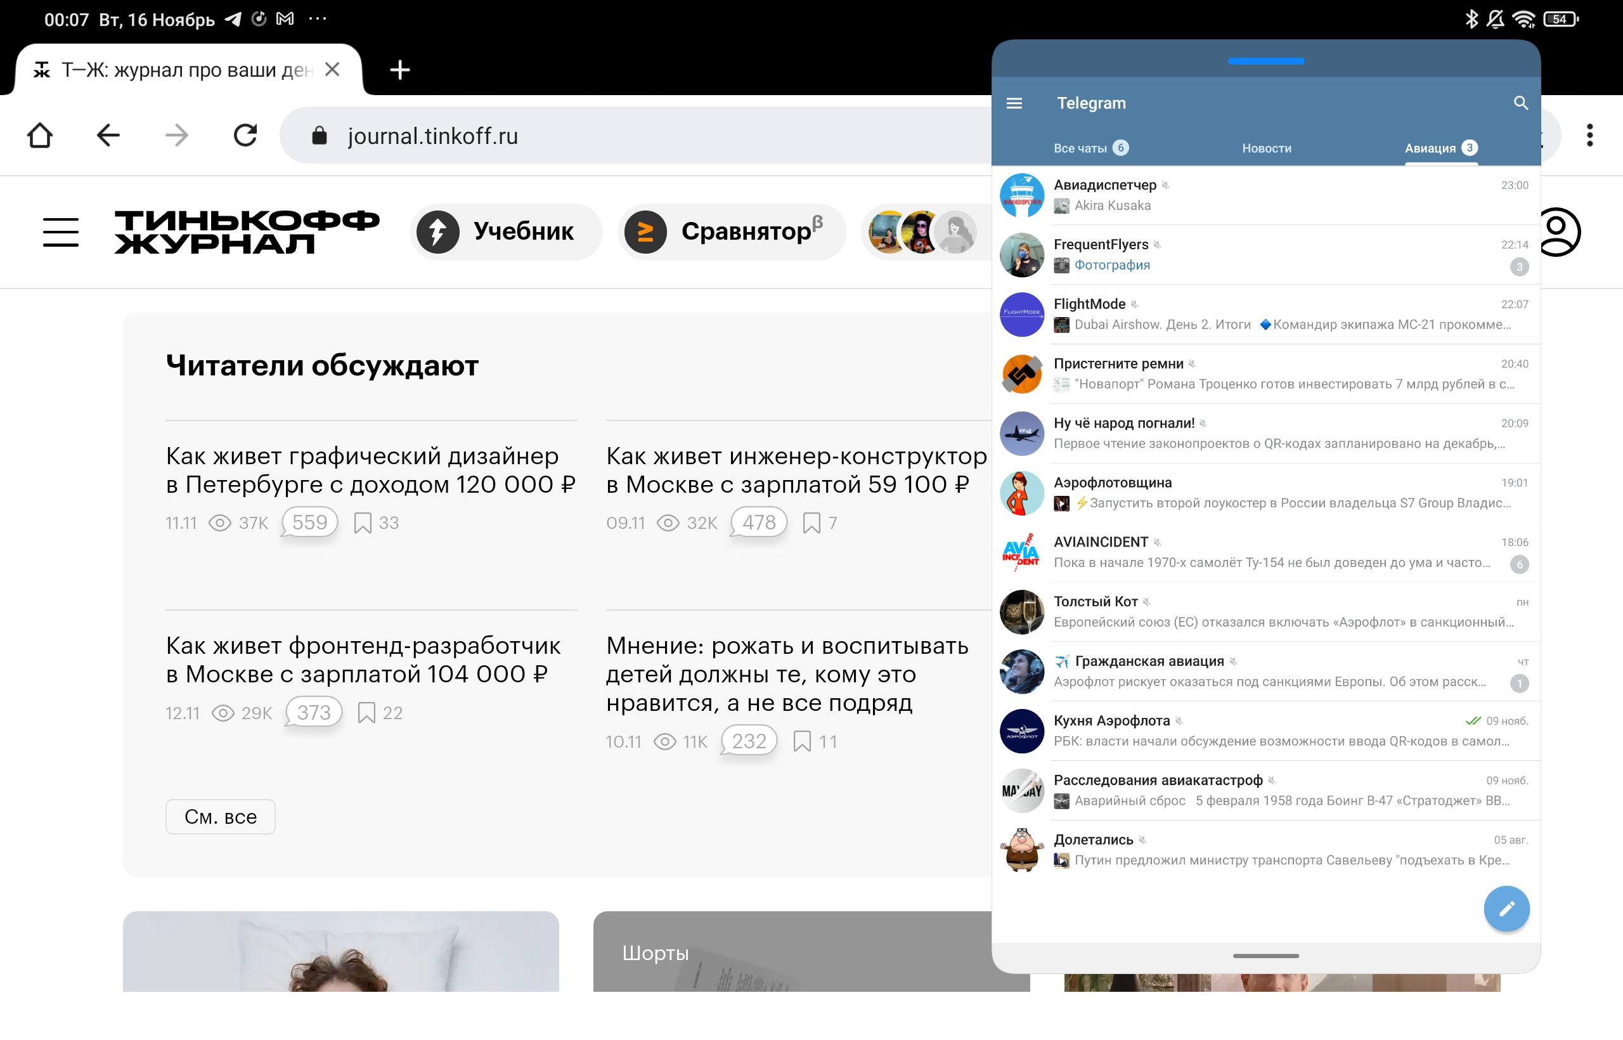Screen dimensions: 1623x1040
Task: Open the Учебник section
Action: pyautogui.click(x=505, y=231)
